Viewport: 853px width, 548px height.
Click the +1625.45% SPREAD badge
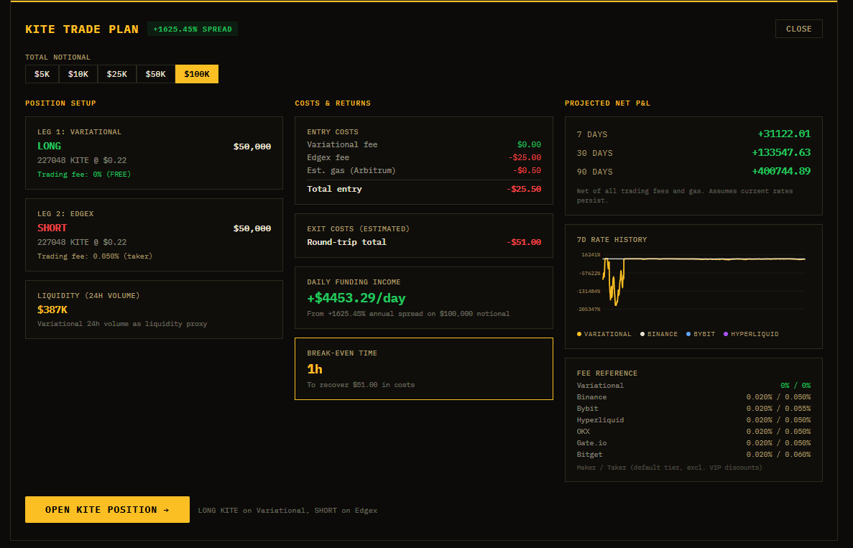193,29
